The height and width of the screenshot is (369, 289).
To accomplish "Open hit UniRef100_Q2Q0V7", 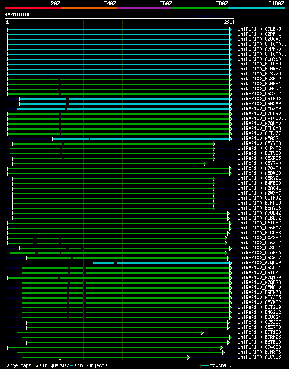I will pos(259,39).
